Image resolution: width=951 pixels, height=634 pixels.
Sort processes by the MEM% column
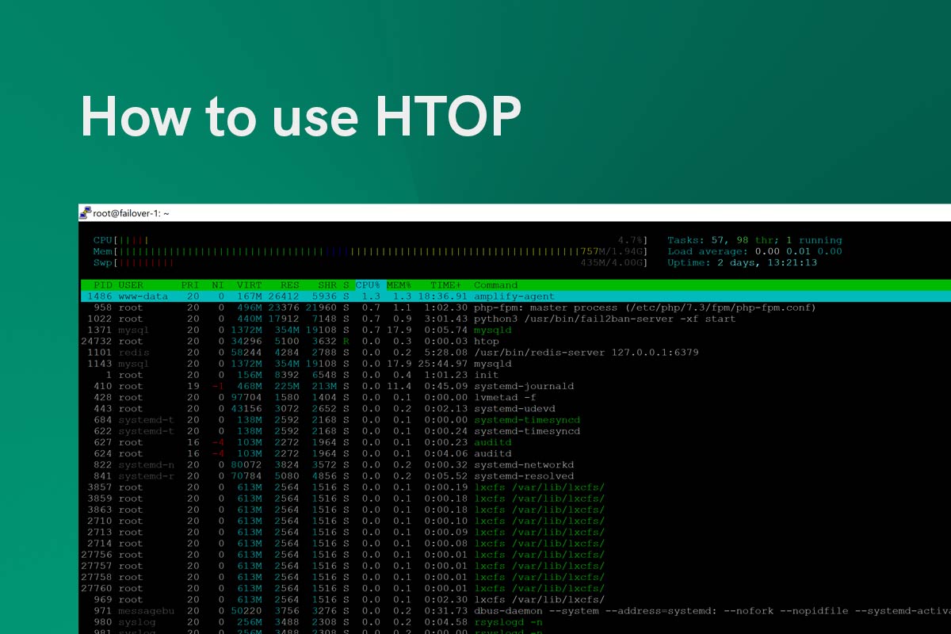[x=398, y=285]
